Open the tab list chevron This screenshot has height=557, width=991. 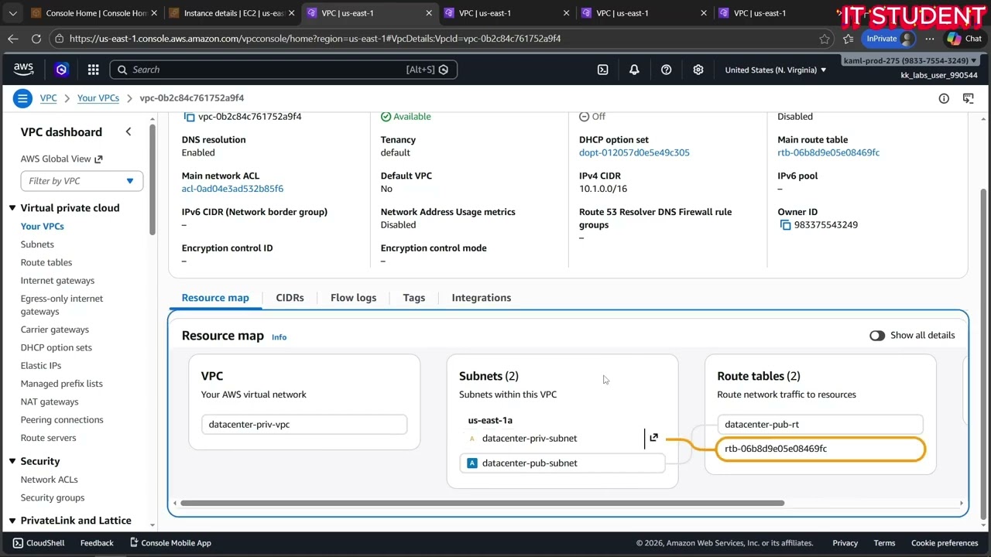tap(13, 13)
